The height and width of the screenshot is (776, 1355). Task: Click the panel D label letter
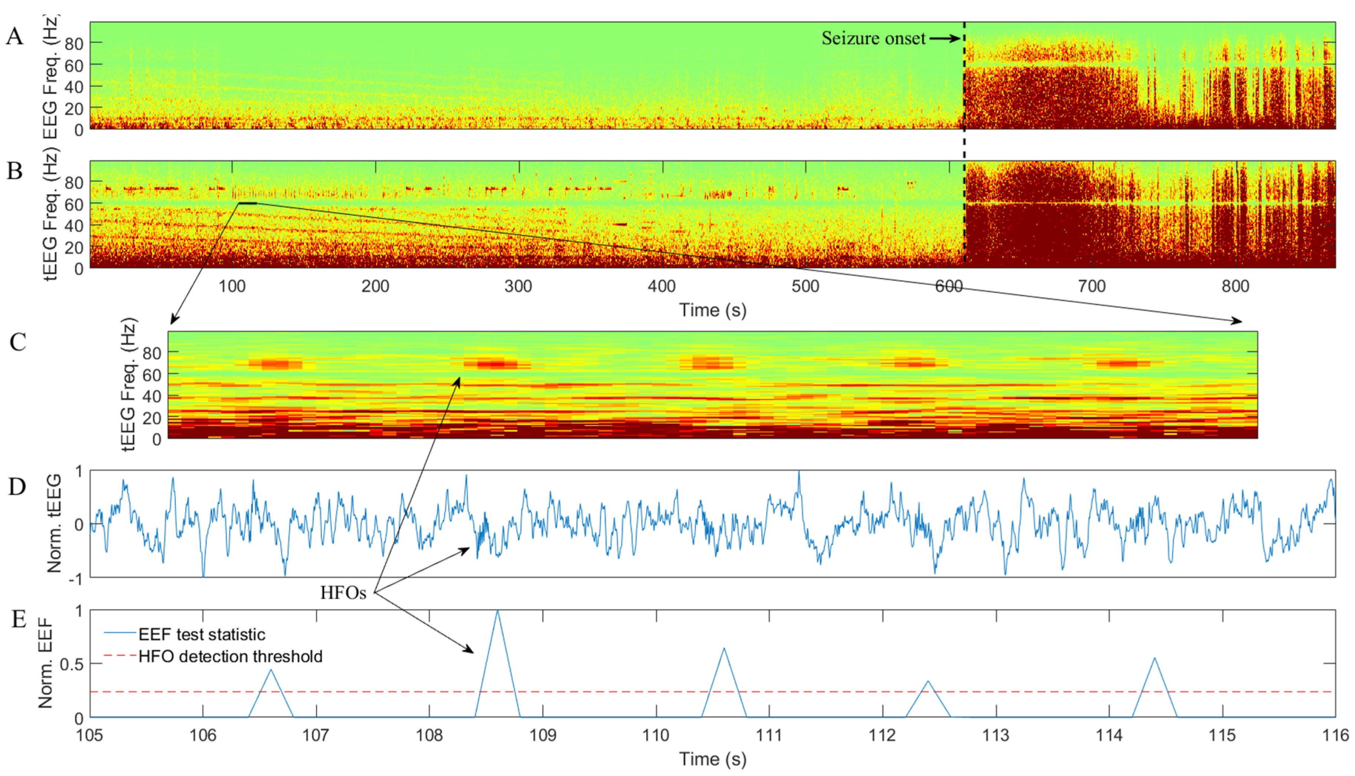coord(17,487)
